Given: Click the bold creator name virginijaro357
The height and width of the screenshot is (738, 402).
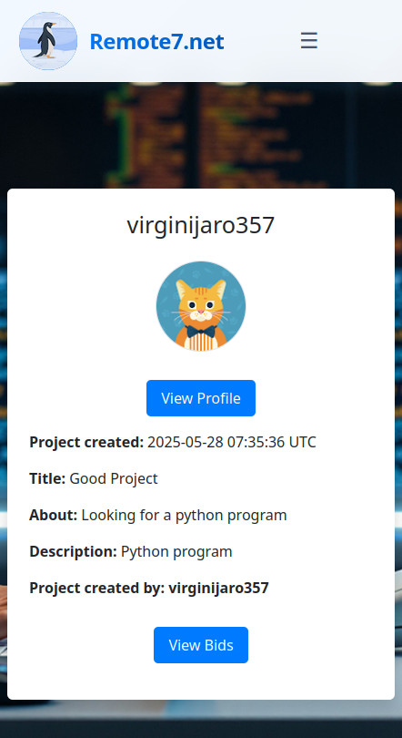Looking at the screenshot, I should [219, 588].
